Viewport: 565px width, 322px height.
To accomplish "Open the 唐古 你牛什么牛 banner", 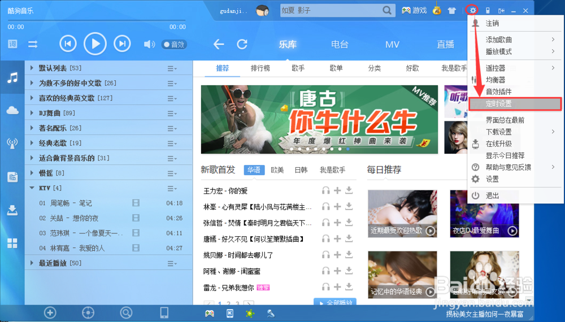I will coord(319,120).
